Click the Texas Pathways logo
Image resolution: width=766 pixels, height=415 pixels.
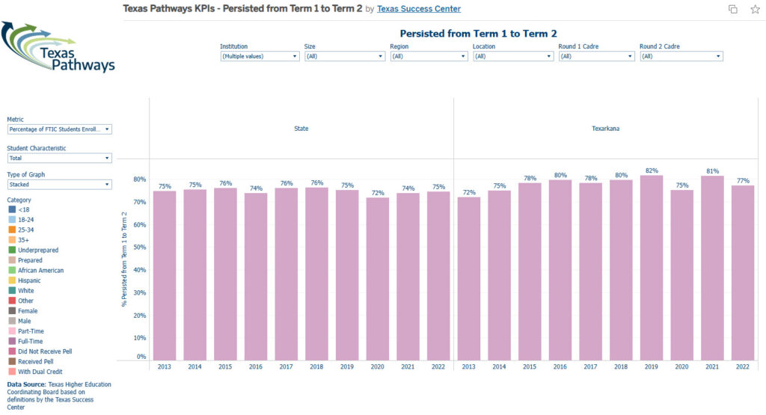tap(58, 46)
